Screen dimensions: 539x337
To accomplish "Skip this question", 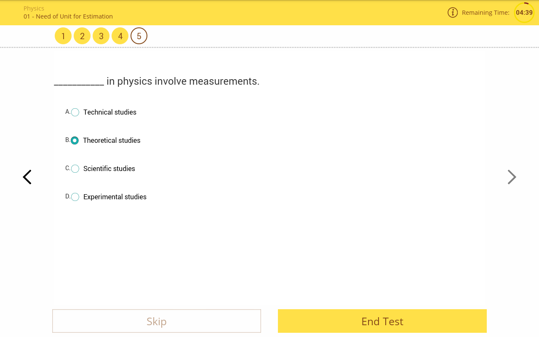I will 157,321.
